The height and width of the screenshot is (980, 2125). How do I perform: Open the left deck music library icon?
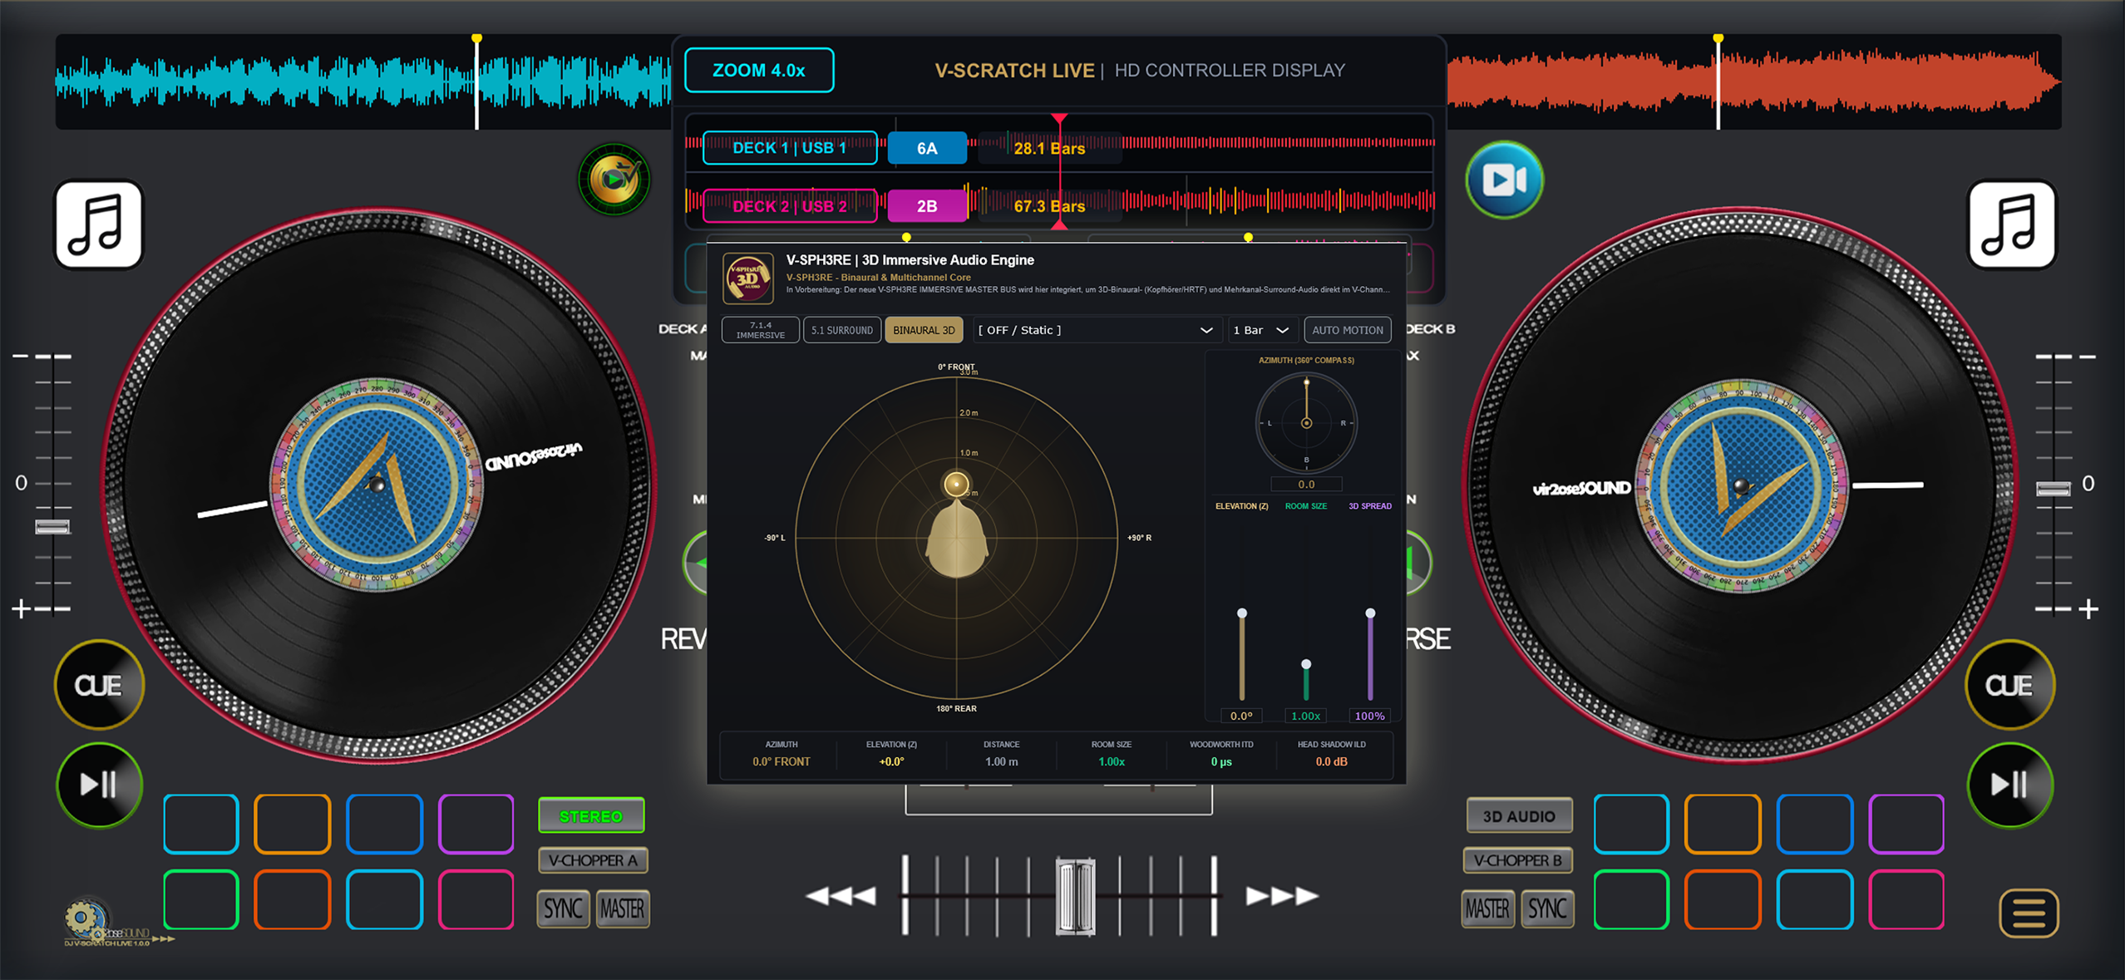pyautogui.click(x=99, y=224)
